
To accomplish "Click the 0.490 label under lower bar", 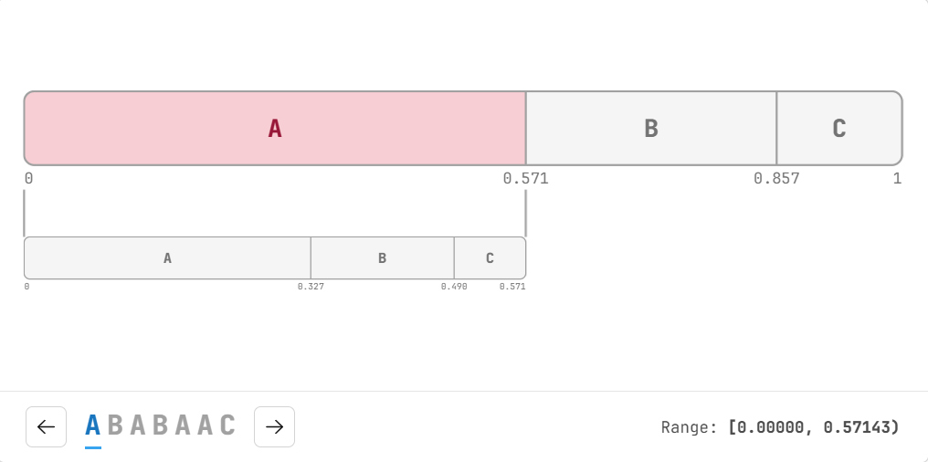I will 454,287.
